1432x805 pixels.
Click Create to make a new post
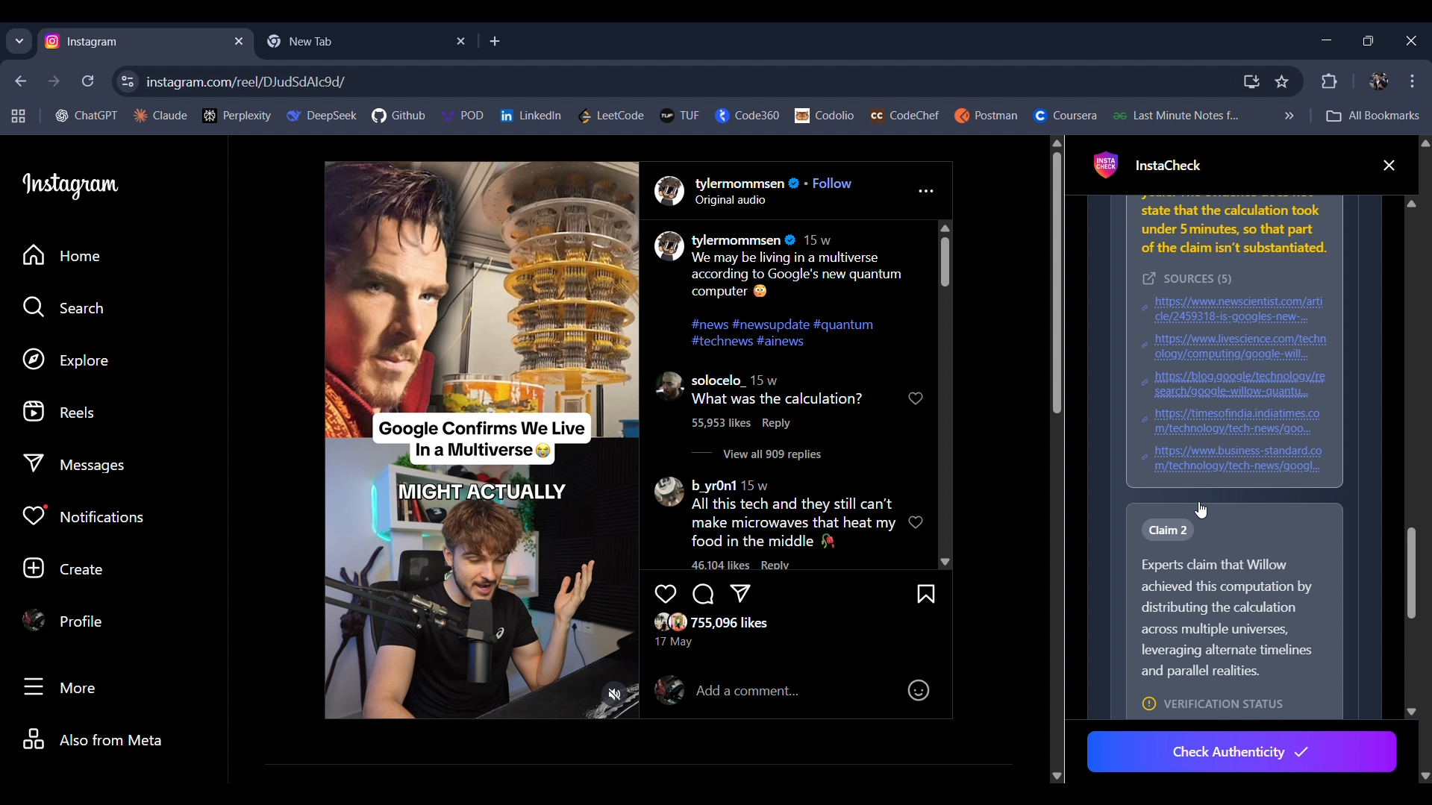click(63, 569)
